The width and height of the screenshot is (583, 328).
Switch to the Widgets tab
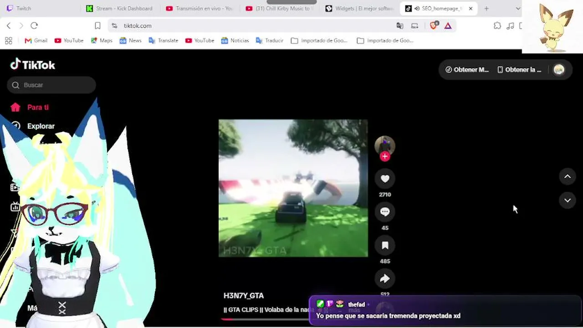click(x=360, y=9)
